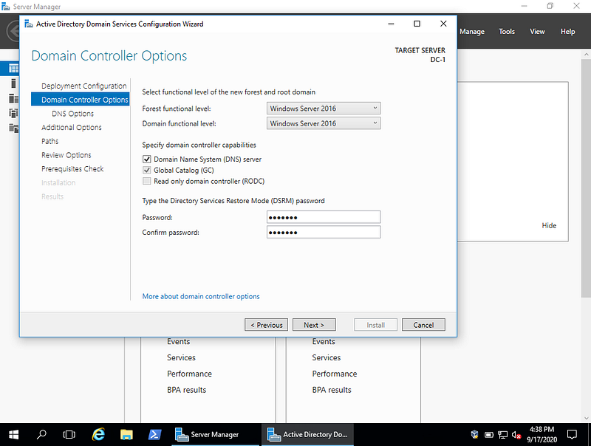Cancel the AD DS configuration wizard
Screen dimensions: 591x446
[x=423, y=325]
